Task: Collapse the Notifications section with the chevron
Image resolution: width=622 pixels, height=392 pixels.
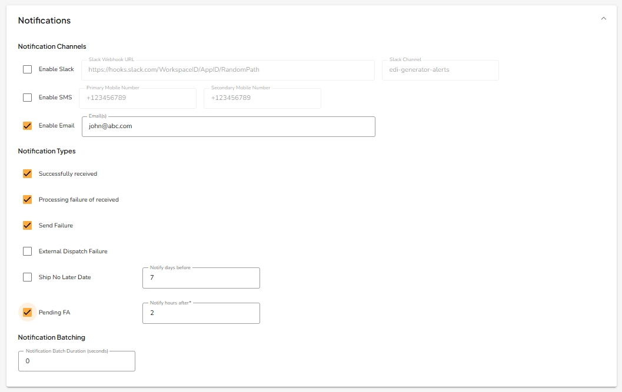Action: 603,18
